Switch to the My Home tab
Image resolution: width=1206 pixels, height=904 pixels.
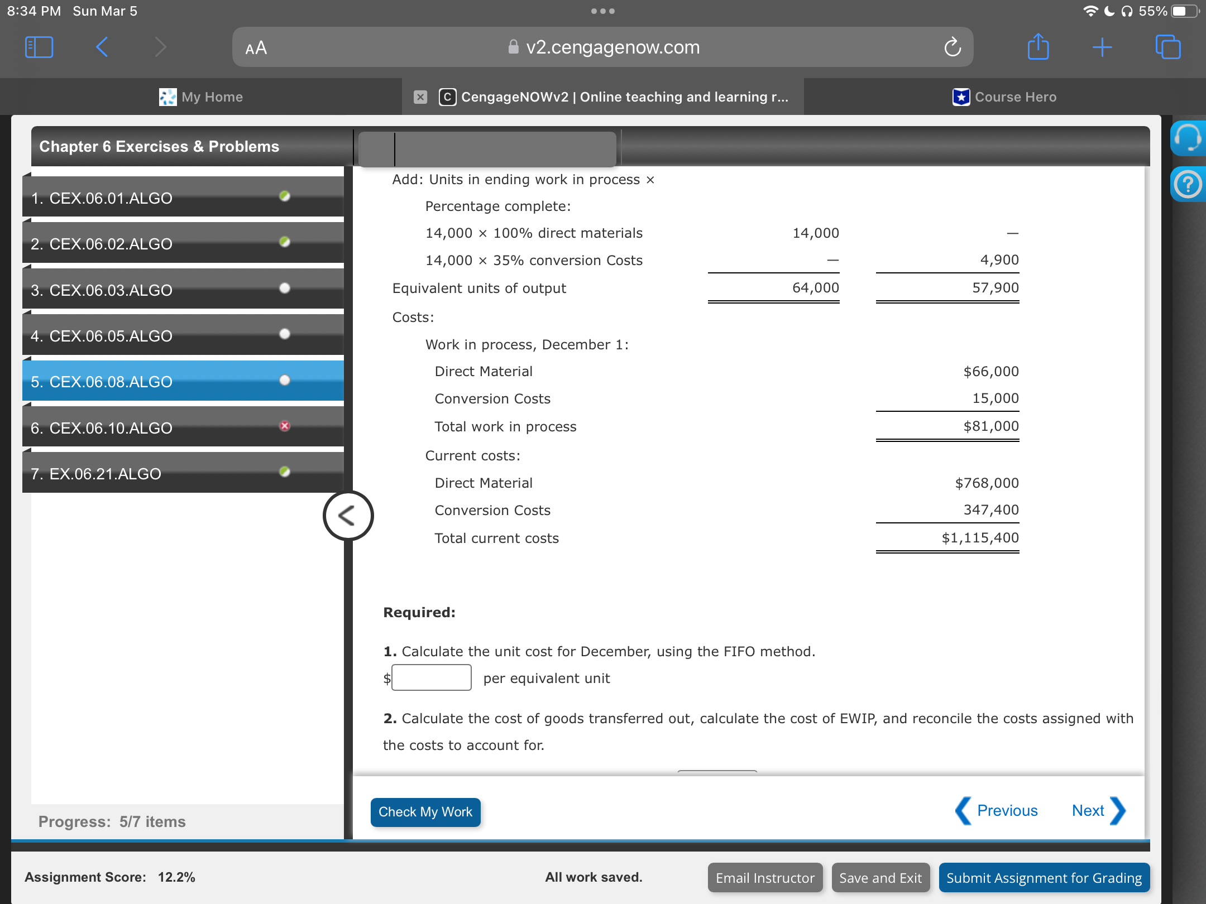point(201,97)
